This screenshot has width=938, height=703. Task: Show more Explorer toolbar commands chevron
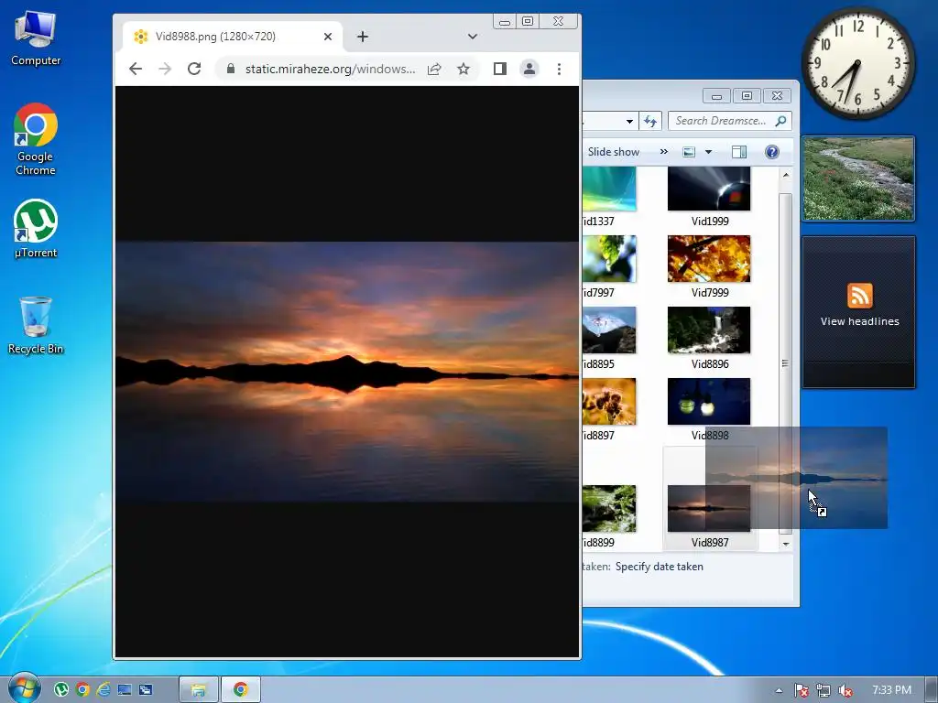[x=663, y=152]
